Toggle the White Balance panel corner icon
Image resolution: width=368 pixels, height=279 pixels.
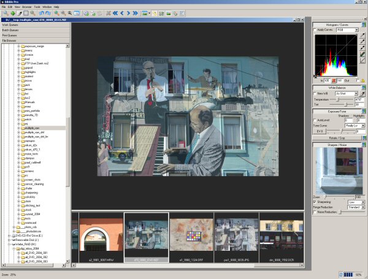364,88
